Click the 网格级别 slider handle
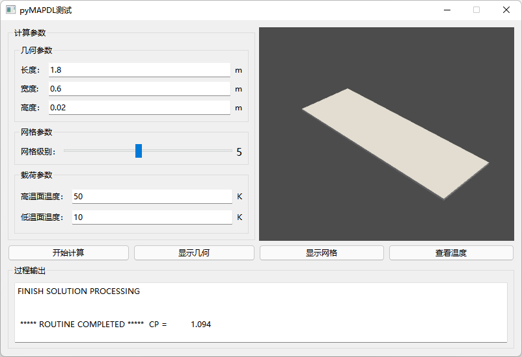This screenshot has height=357, width=522. (139, 151)
